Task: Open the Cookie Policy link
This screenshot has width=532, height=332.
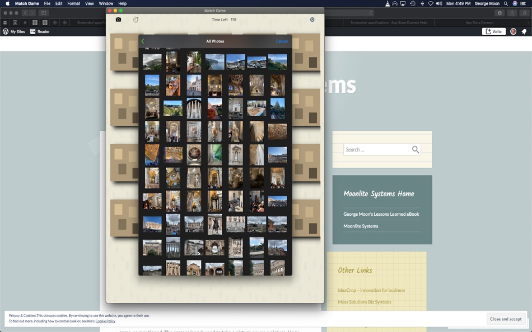Action: coord(105,321)
